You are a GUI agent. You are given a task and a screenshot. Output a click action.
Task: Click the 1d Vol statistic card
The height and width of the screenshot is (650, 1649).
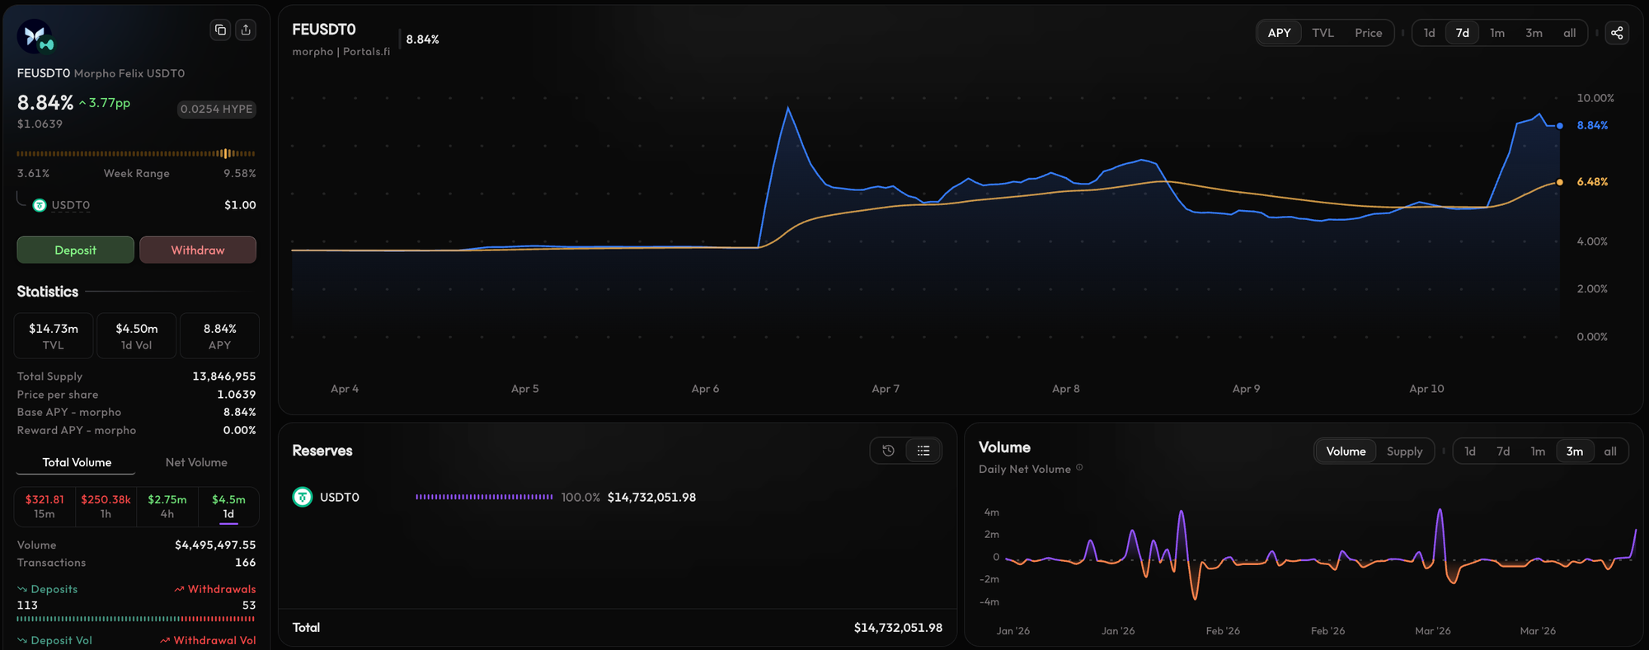(x=137, y=336)
